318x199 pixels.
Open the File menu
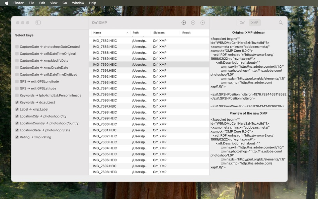tap(31, 3)
